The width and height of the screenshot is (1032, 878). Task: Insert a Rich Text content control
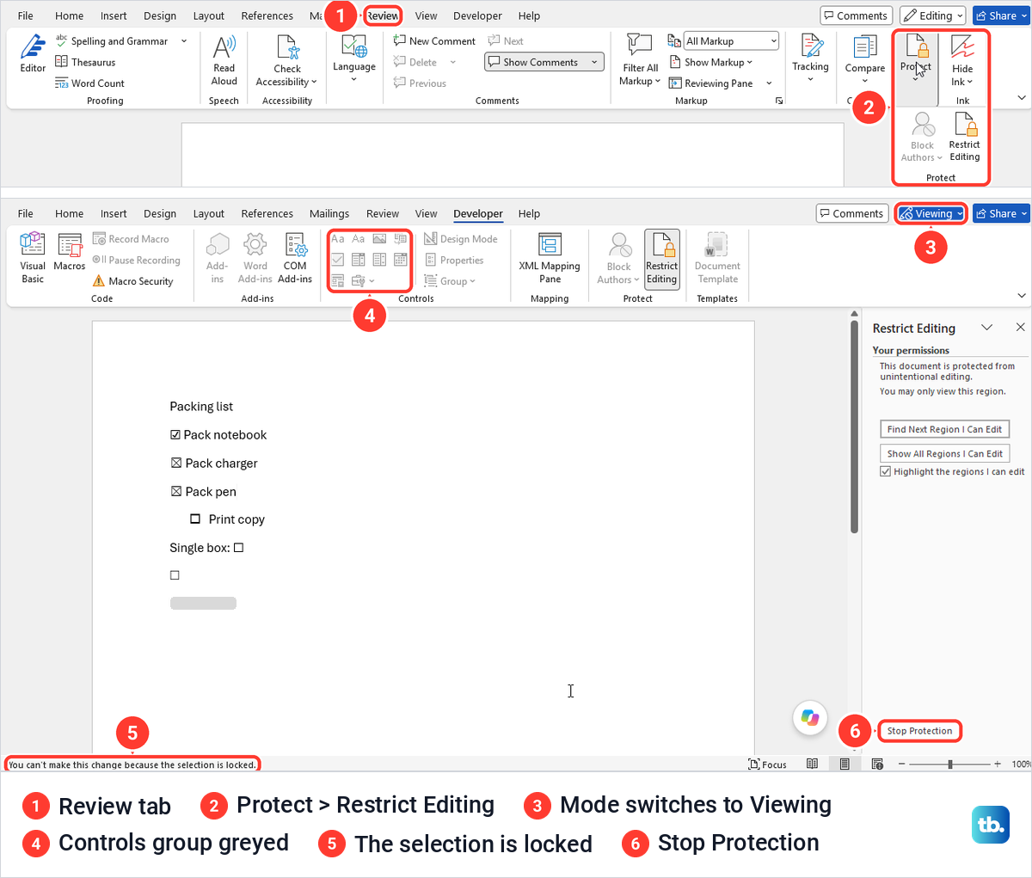click(x=338, y=239)
